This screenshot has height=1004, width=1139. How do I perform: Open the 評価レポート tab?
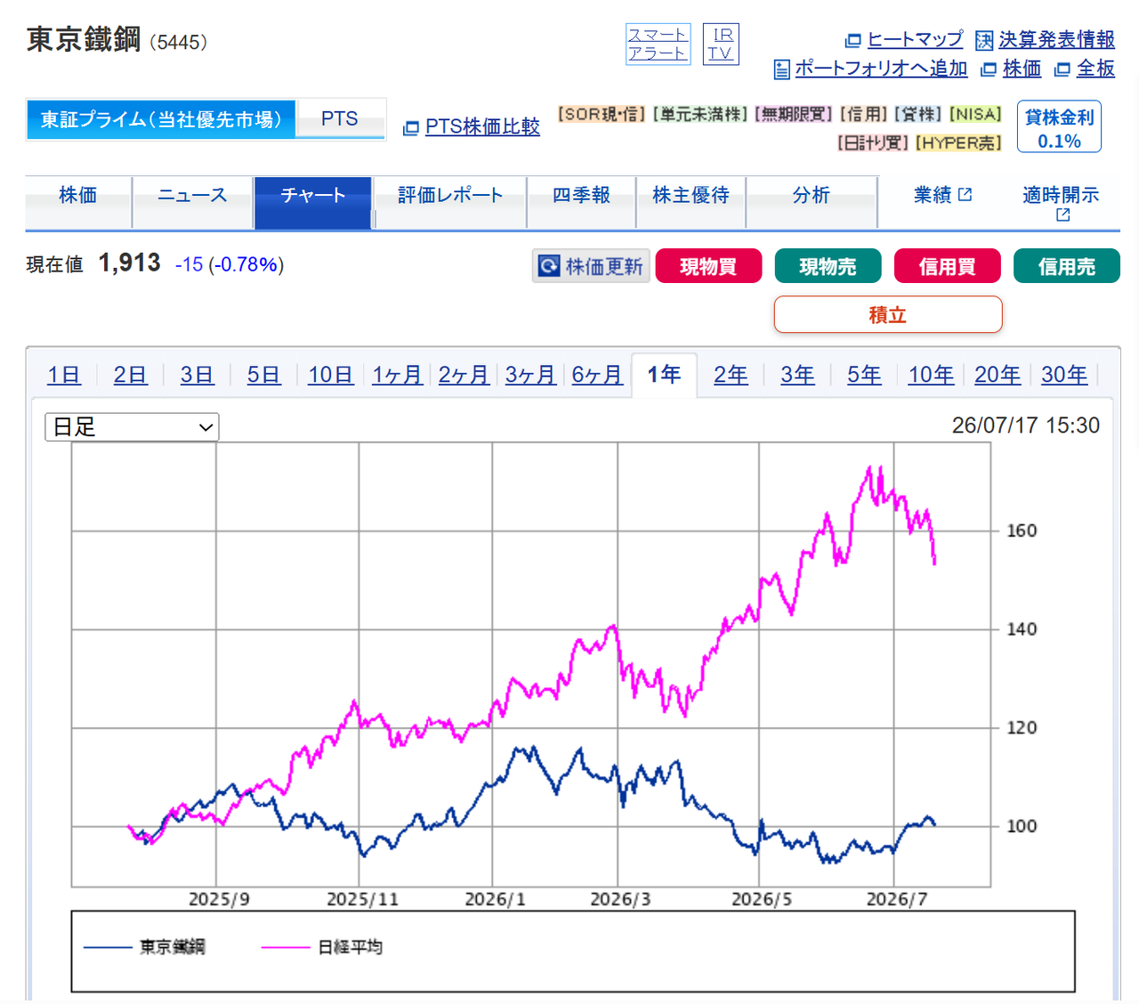pyautogui.click(x=450, y=202)
